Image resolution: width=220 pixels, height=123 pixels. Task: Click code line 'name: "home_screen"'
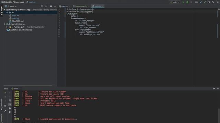(x=89, y=25)
